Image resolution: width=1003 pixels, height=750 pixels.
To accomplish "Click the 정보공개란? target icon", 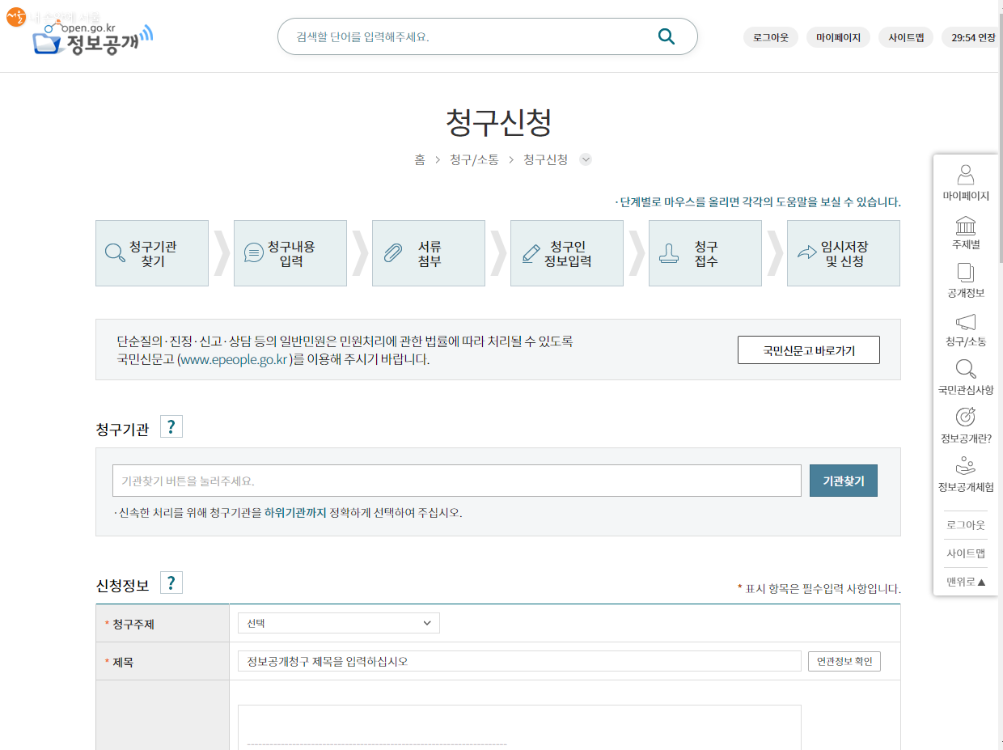I will [965, 417].
